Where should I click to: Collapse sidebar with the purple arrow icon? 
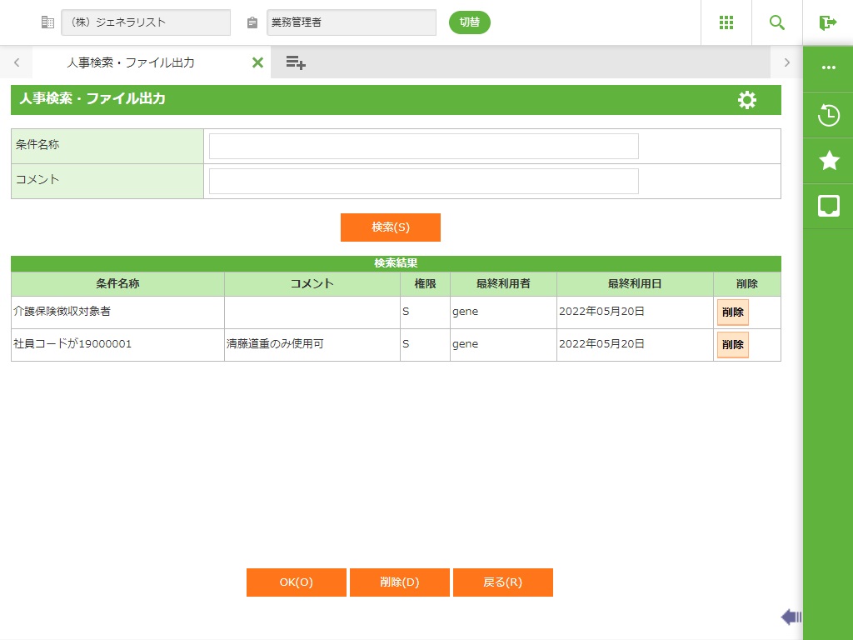point(791,617)
